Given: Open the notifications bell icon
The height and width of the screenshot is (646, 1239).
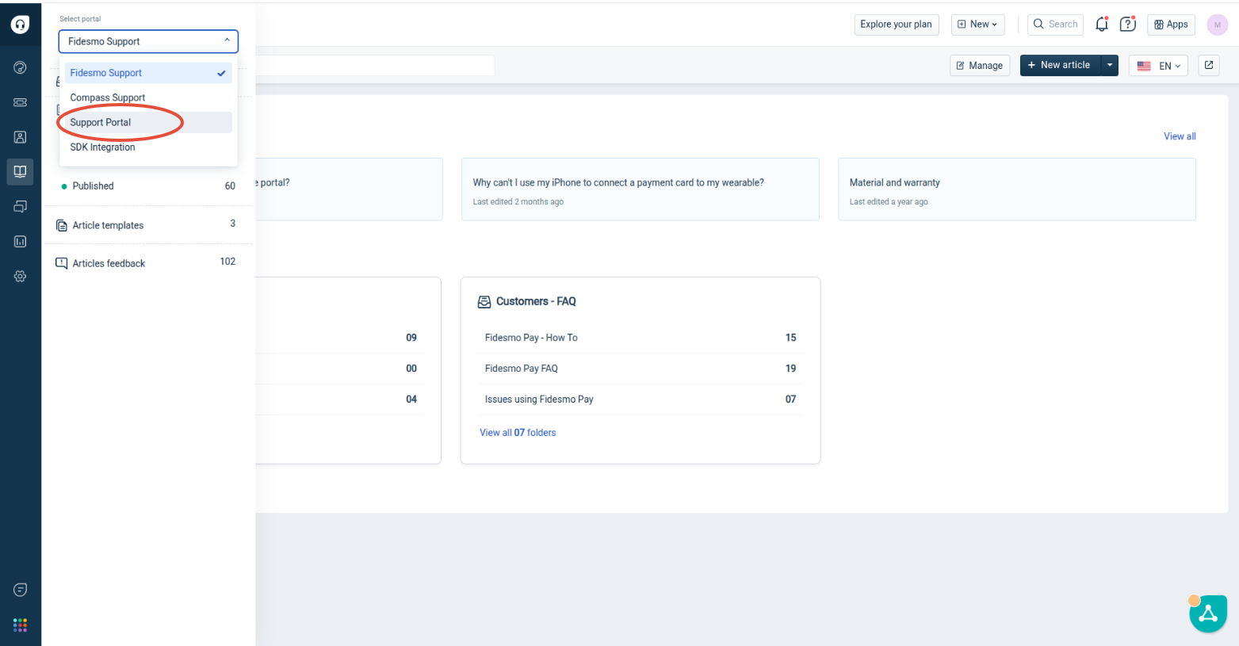Looking at the screenshot, I should 1102,25.
